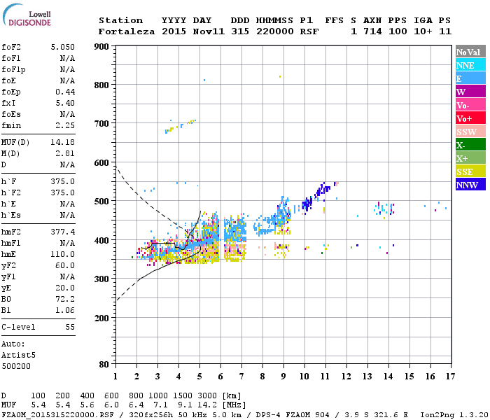This screenshot has width=490, height=420.
Task: Click the MUF(D) value 14.18
Action: pyautogui.click(x=63, y=143)
